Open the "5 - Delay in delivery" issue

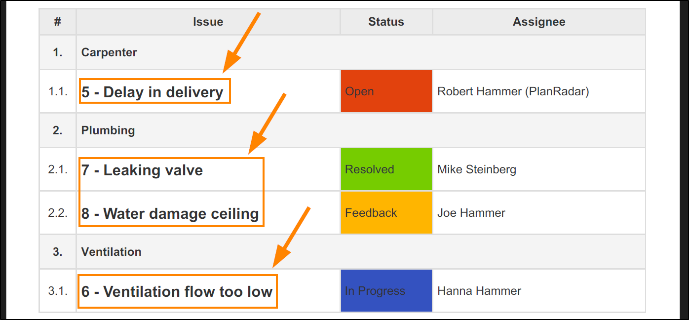click(x=153, y=92)
